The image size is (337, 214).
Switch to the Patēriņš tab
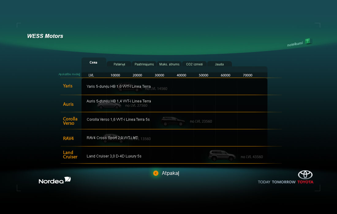[x=119, y=64]
